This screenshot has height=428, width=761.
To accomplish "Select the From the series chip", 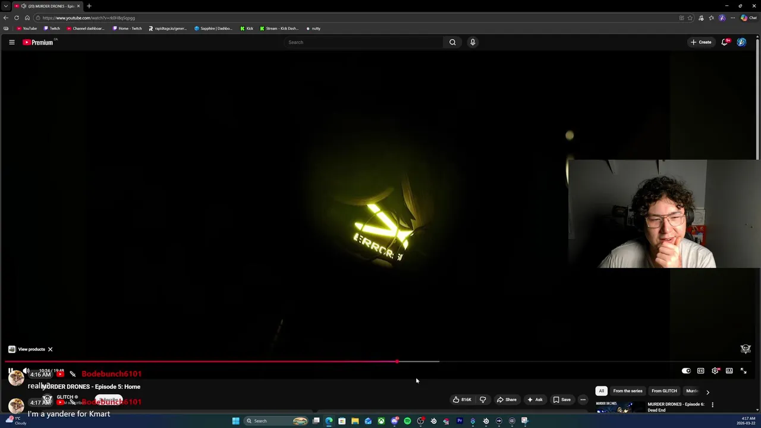I will (x=628, y=391).
